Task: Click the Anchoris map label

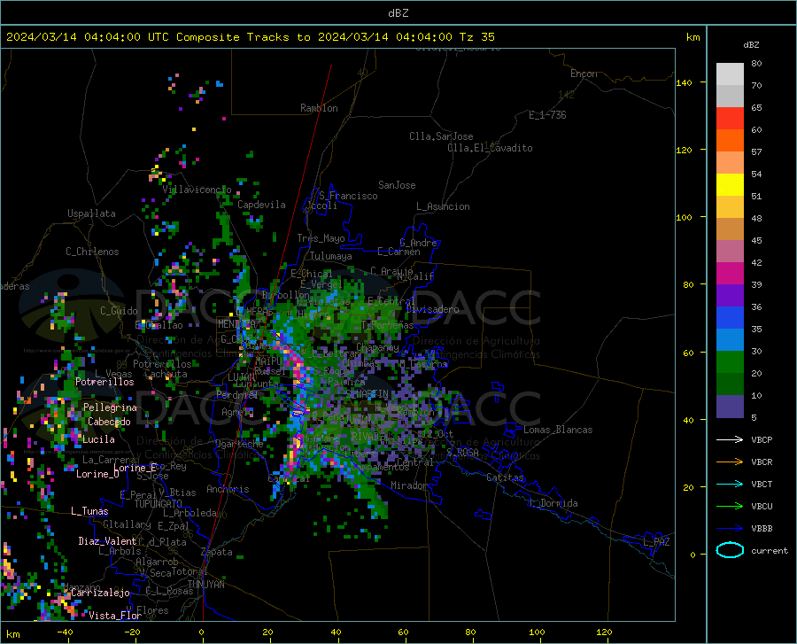Action: 228,490
